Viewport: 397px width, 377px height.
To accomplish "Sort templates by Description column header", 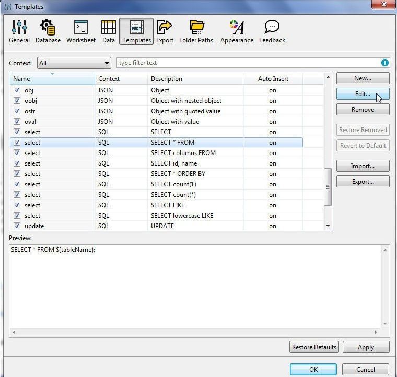I will (x=195, y=79).
